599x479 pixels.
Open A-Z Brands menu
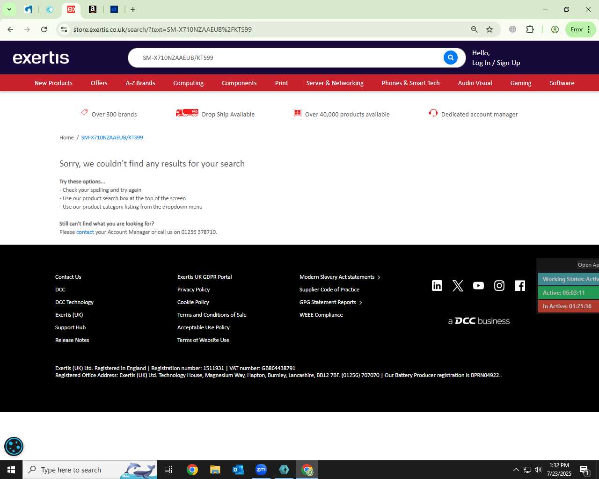tap(140, 83)
